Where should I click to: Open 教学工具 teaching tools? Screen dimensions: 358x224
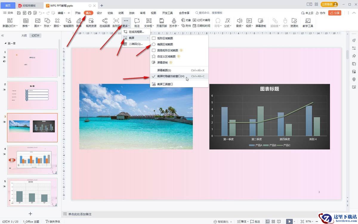(308, 22)
